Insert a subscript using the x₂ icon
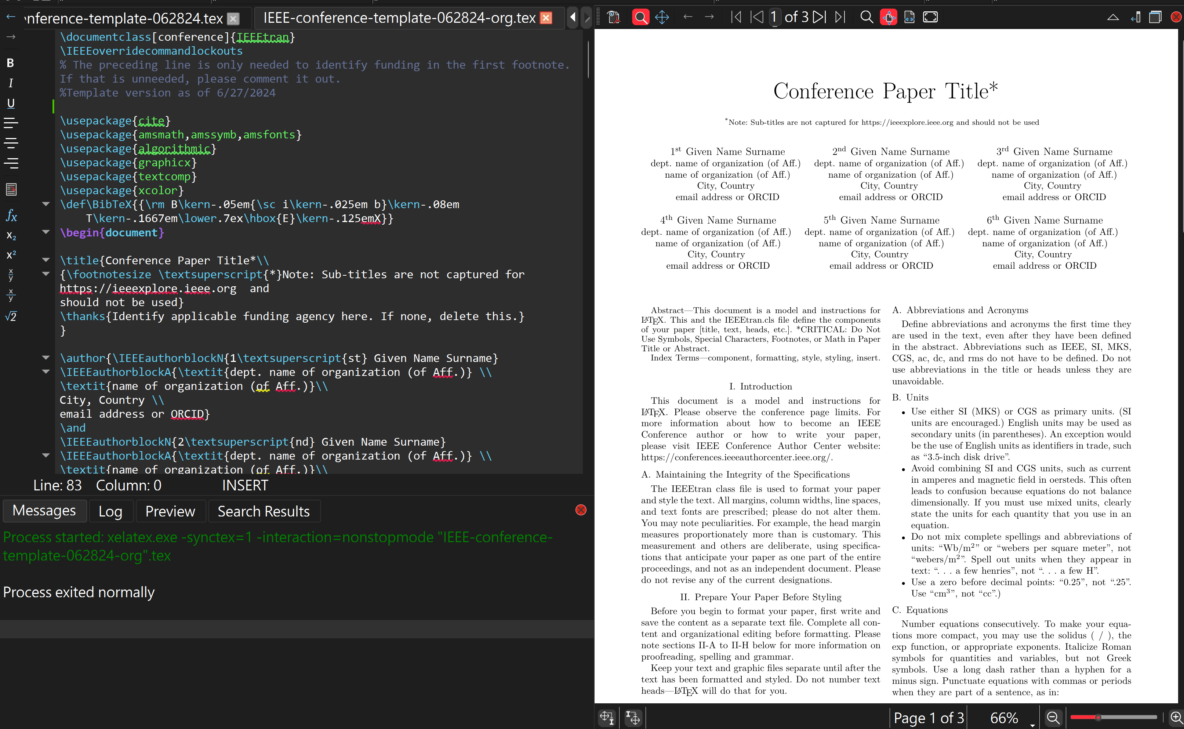The height and width of the screenshot is (729, 1184). tap(11, 236)
